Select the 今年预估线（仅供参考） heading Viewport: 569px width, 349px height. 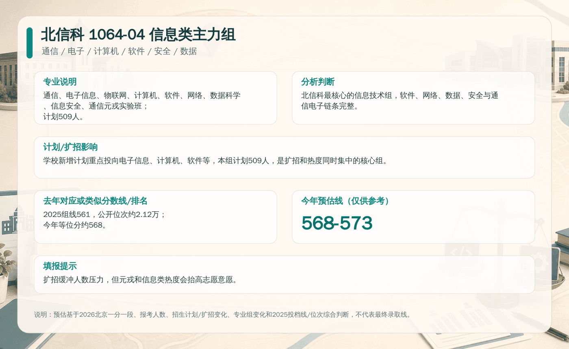tap(347, 201)
